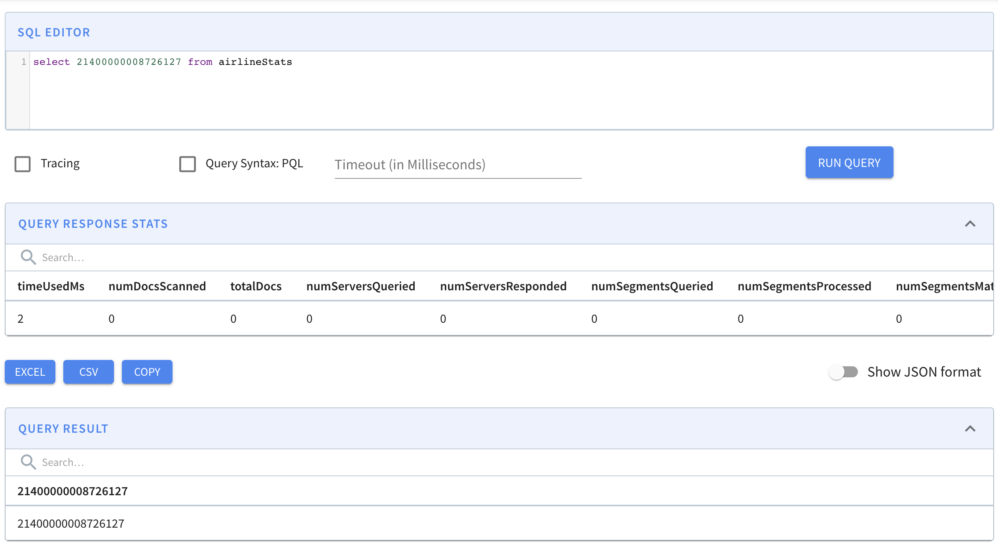Click line number 1 in the editor gutter

24,62
